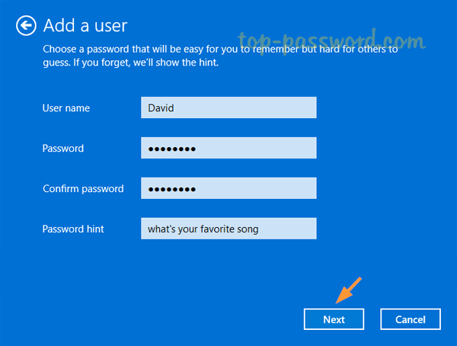The height and width of the screenshot is (346, 457).
Task: Click the "Password" label text
Action: (x=63, y=149)
